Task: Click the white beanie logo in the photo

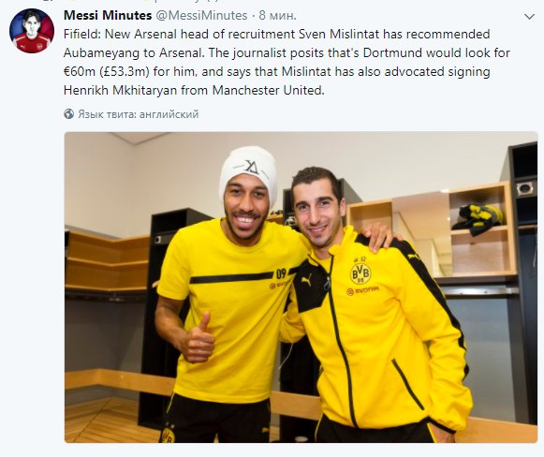Action: coord(252,168)
